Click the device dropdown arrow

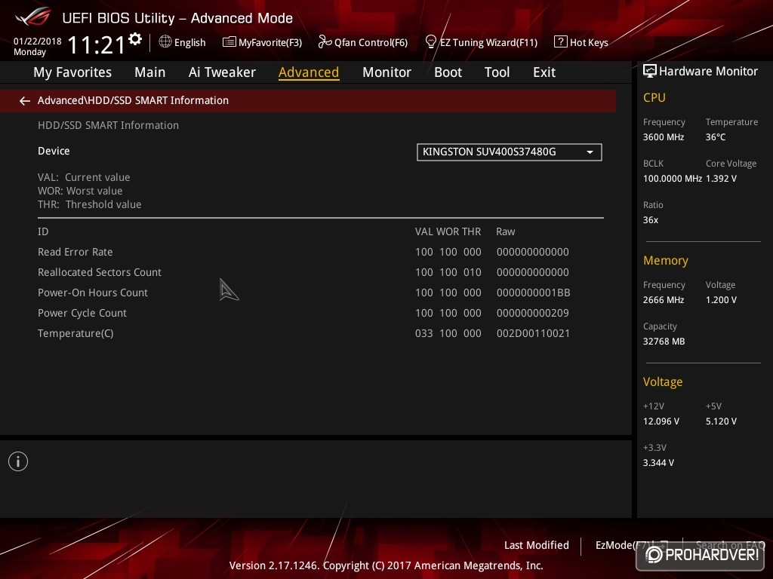tap(590, 152)
